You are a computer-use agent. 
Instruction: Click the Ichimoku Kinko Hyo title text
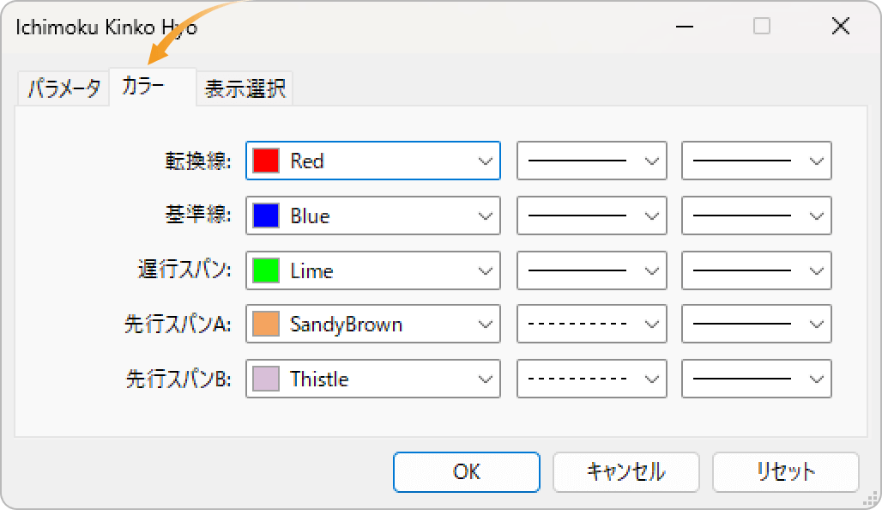click(106, 27)
